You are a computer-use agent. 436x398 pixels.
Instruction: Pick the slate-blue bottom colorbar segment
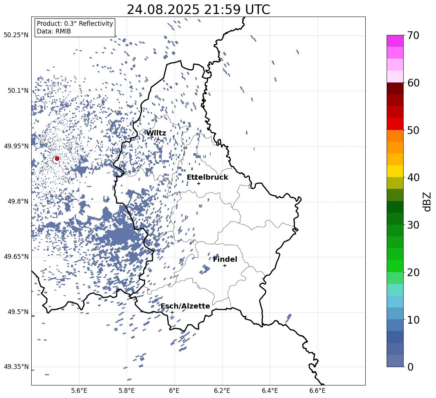[395, 361]
